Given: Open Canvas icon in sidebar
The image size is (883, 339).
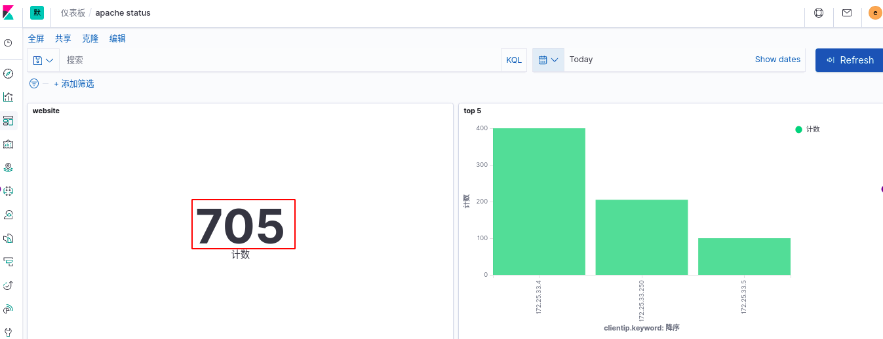Looking at the screenshot, I should [x=8, y=144].
